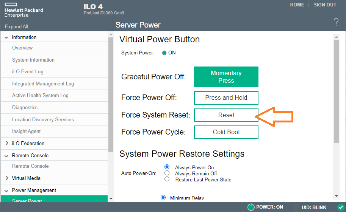Collapse the Remote Console section chevron
This screenshot has height=212, width=346.
(x=6, y=156)
